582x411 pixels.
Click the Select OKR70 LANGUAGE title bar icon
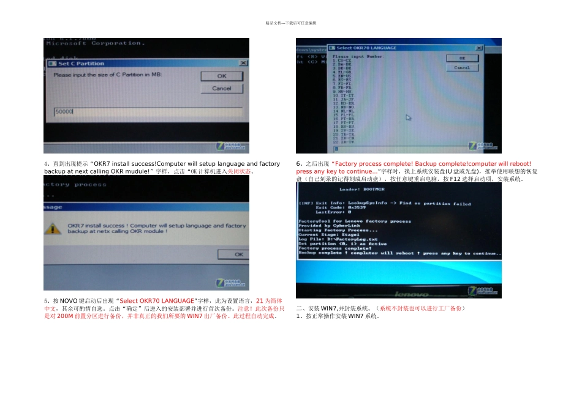332,48
